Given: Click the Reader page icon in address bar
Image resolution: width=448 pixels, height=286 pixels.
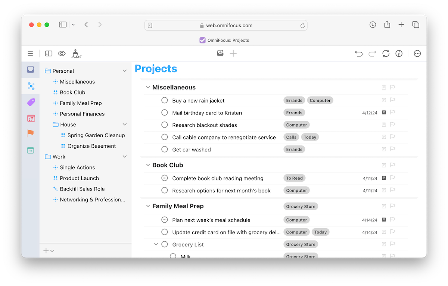Looking at the screenshot, I should [150, 25].
